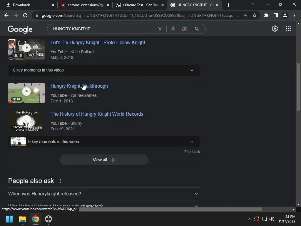Click the sync update tray icon
This screenshot has width=301, height=226.
click(256, 219)
